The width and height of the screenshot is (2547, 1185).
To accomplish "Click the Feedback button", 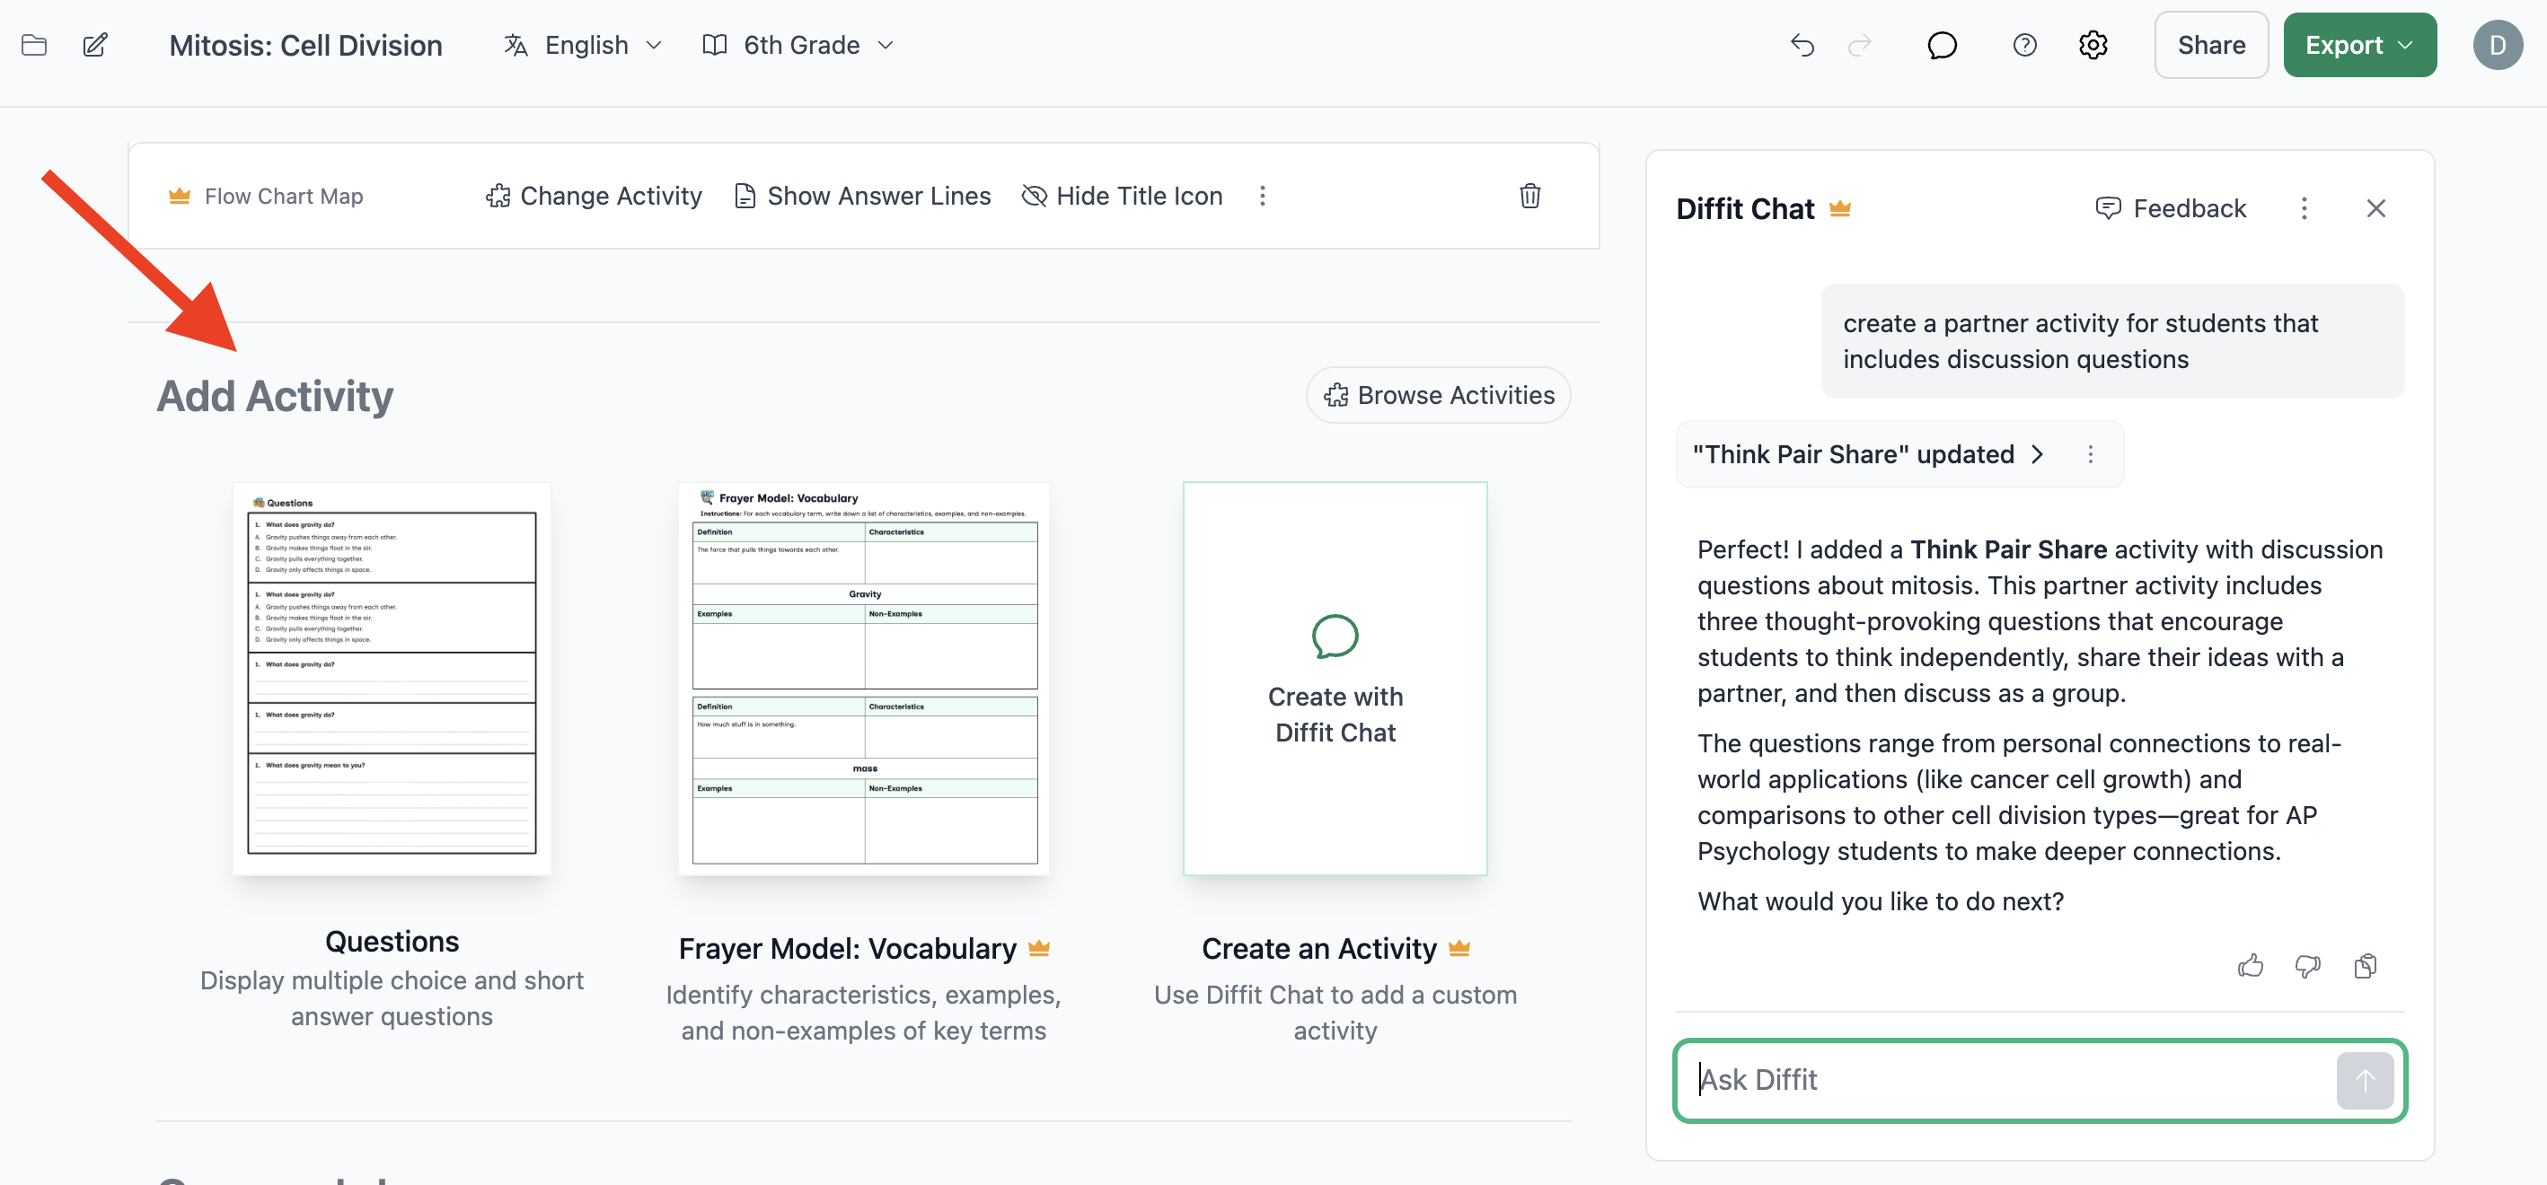I will (x=2171, y=208).
